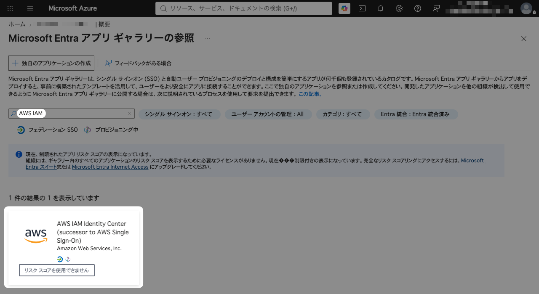This screenshot has width=539, height=294.
Task: Open Microsoft Entra Internet Access link
Action: point(110,167)
